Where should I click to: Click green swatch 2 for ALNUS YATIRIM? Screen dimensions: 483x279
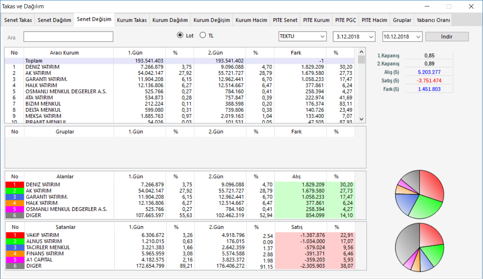(x=14, y=242)
